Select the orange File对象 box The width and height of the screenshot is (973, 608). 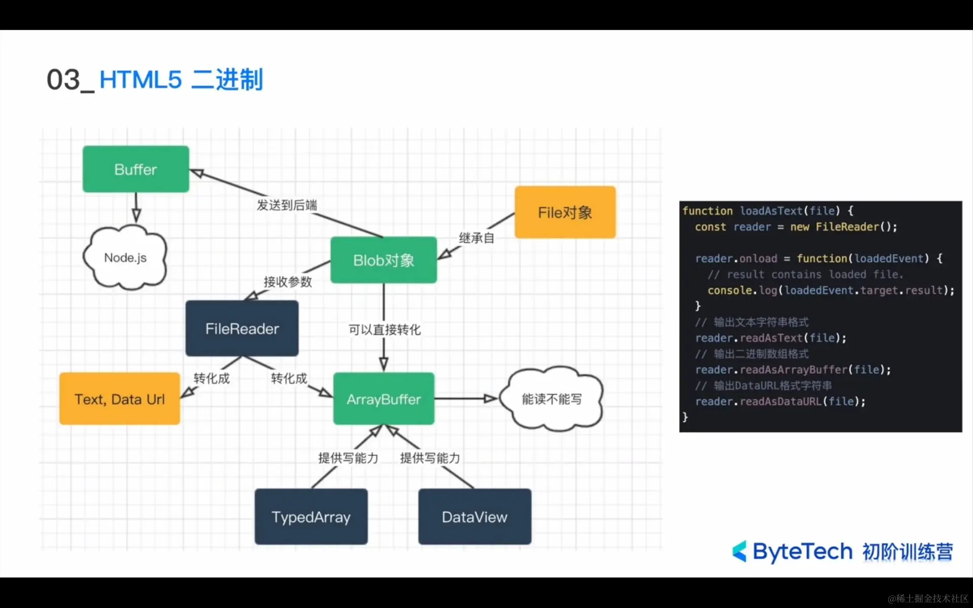coord(565,212)
